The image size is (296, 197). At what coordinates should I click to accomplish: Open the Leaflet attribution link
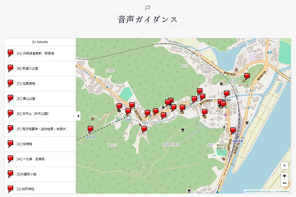[x=248, y=192]
